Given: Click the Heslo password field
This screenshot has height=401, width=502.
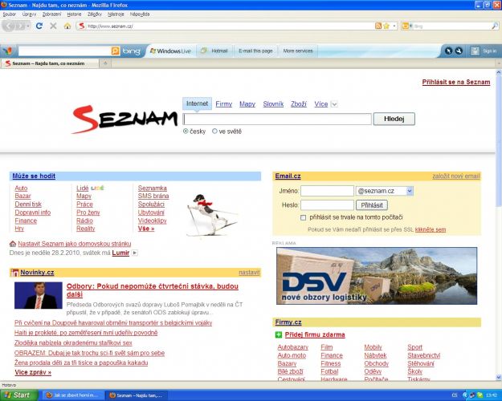Looking at the screenshot, I should 327,205.
